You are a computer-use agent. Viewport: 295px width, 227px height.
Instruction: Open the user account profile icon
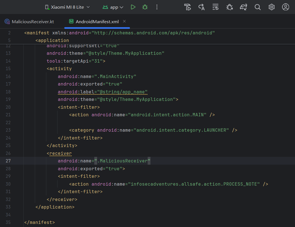click(x=285, y=7)
